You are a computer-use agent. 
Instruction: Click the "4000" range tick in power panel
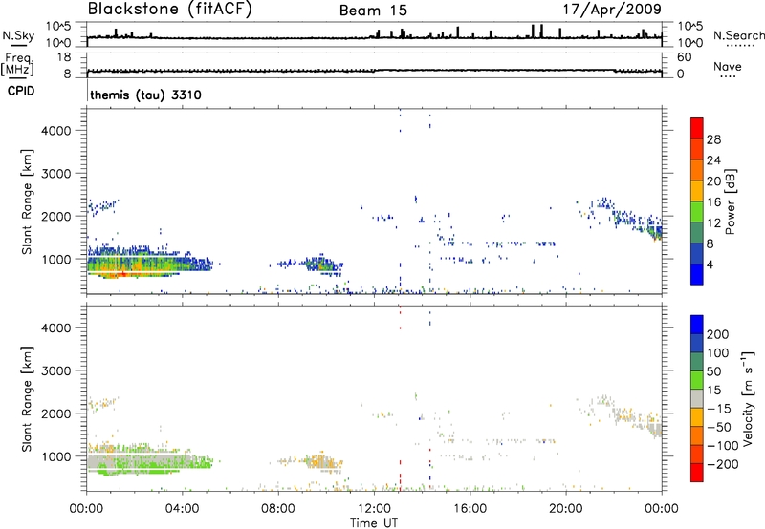56,131
